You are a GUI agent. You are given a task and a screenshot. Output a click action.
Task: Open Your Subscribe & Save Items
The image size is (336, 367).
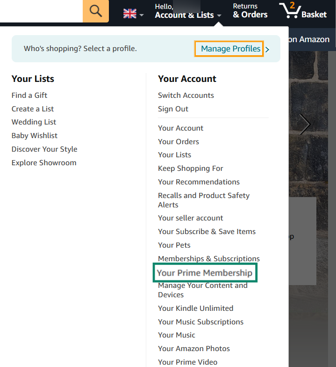point(207,231)
